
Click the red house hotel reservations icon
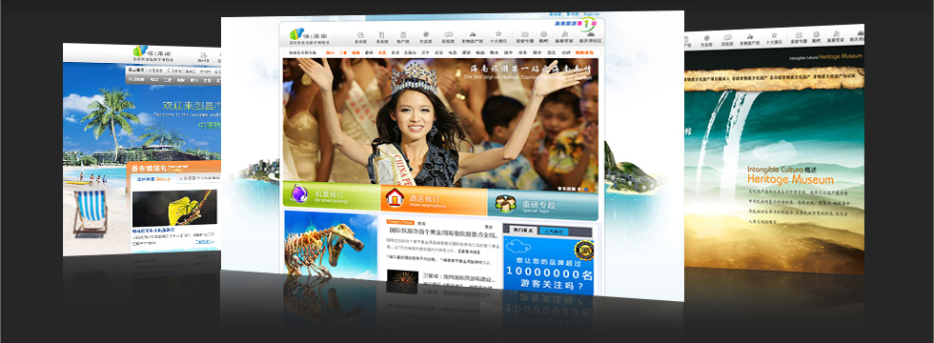(x=395, y=197)
